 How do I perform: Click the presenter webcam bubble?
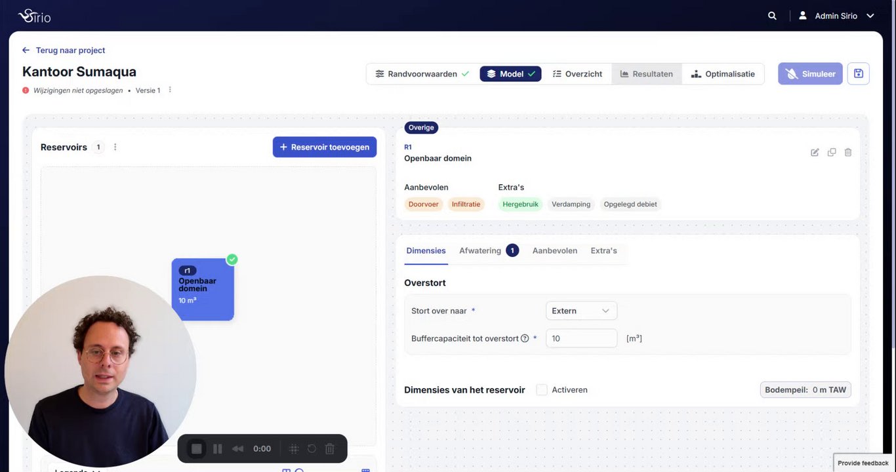(100, 371)
